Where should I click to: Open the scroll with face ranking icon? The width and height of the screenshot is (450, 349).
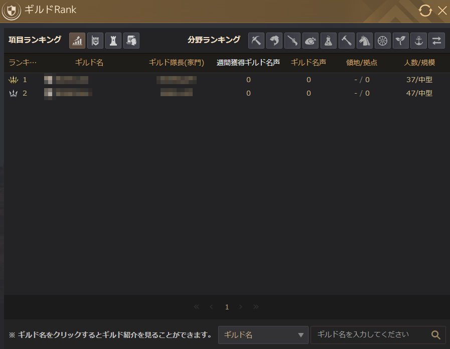(131, 41)
